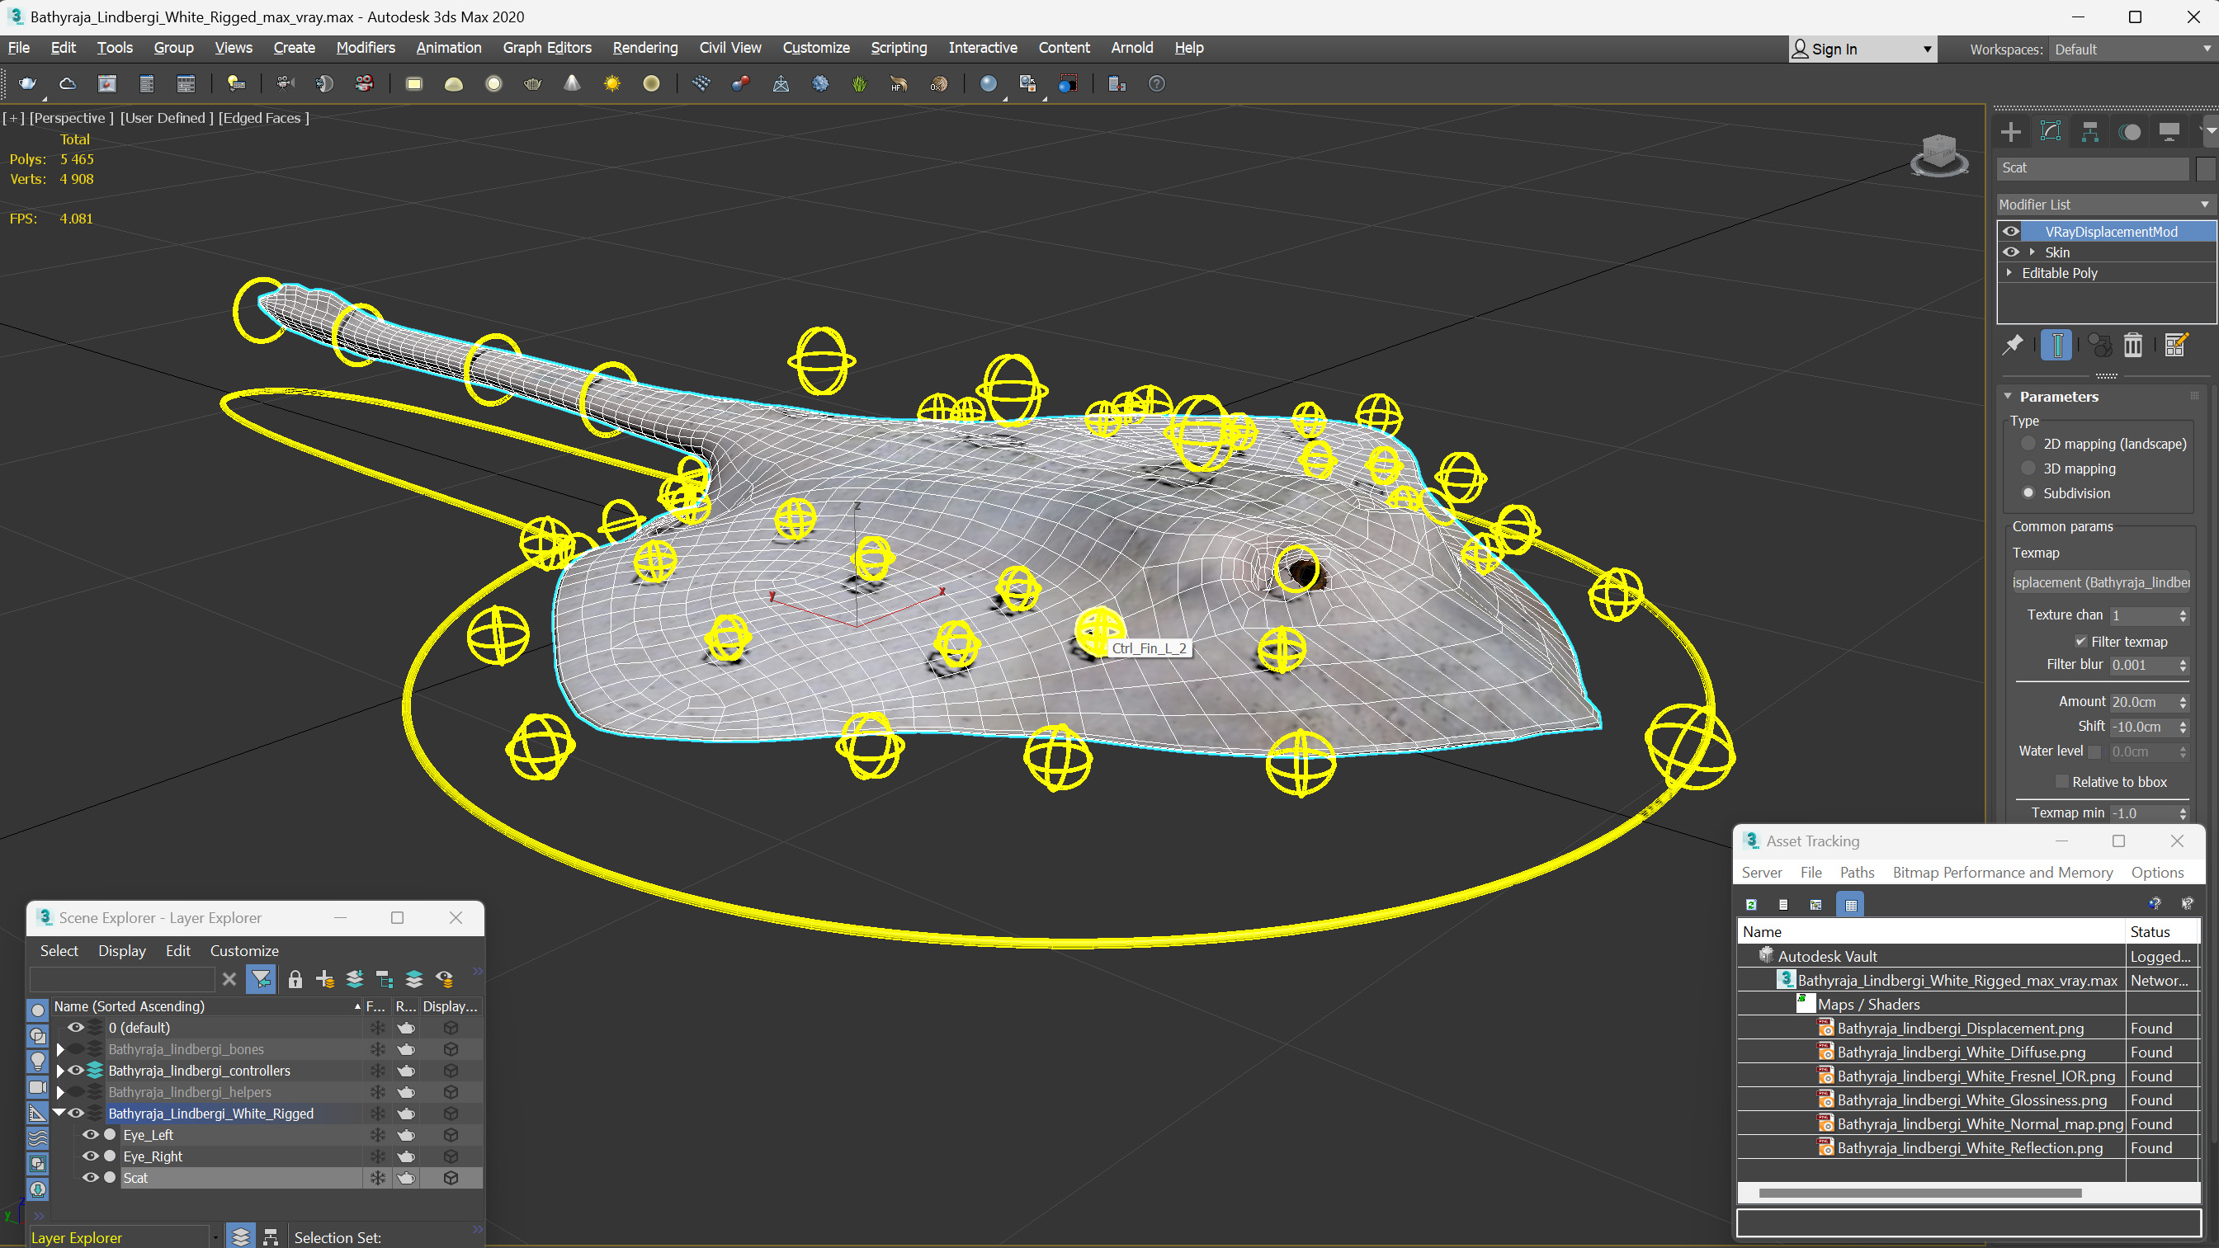
Task: Click the V-Ray plane light rectangle icon
Action: click(x=413, y=83)
